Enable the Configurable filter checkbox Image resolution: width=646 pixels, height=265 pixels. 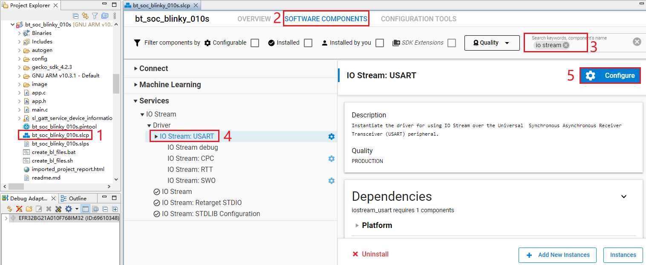[255, 43]
